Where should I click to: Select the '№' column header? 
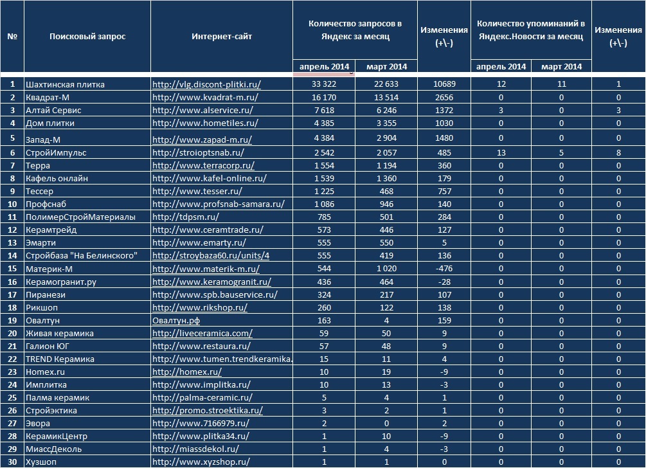[12, 36]
